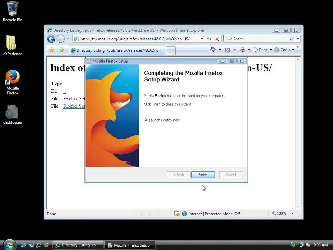This screenshot has height=250, width=333.
Task: Click the popup blocker status bar icon
Action: [x=177, y=214]
